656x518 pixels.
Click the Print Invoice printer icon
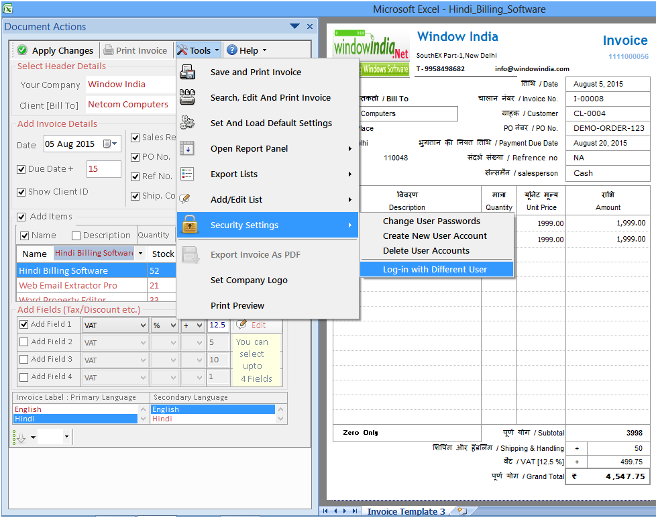point(109,50)
